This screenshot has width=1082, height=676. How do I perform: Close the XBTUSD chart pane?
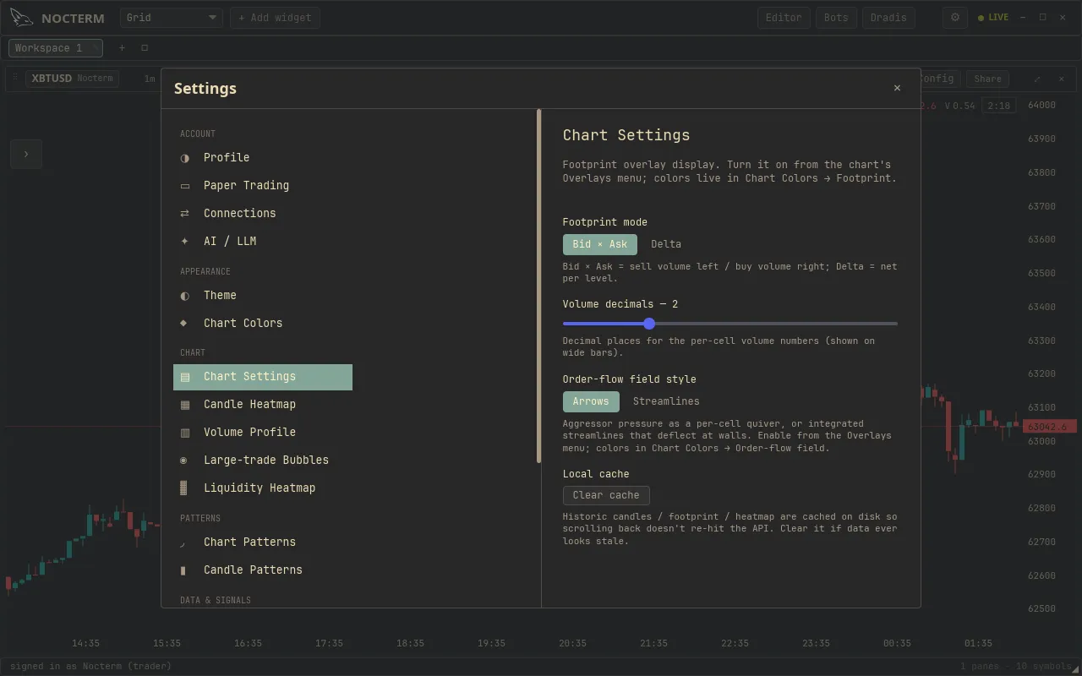[x=1062, y=79]
